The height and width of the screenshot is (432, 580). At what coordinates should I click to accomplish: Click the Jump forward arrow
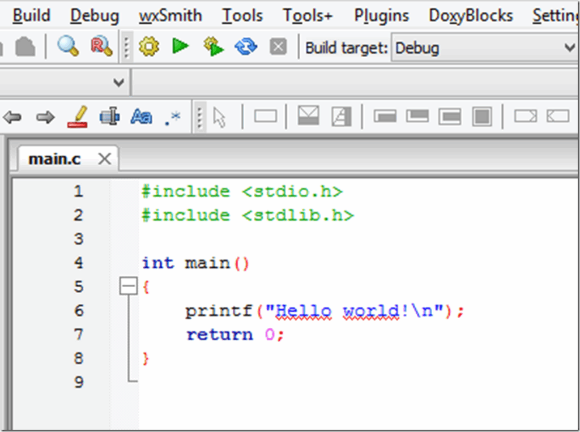point(45,118)
